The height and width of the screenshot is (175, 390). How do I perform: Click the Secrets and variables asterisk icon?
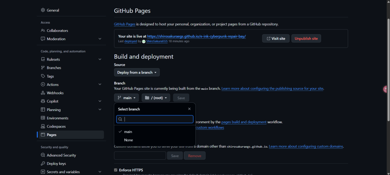pyautogui.click(x=43, y=172)
